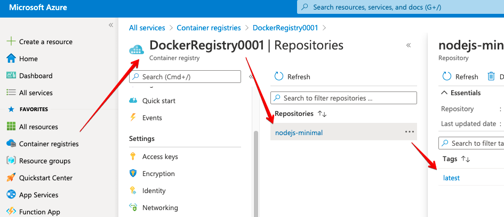Open Container registries in favorites
Image resolution: width=504 pixels, height=217 pixels.
click(x=49, y=144)
